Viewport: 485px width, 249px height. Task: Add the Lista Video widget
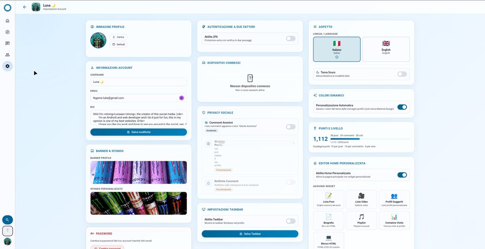pyautogui.click(x=361, y=200)
